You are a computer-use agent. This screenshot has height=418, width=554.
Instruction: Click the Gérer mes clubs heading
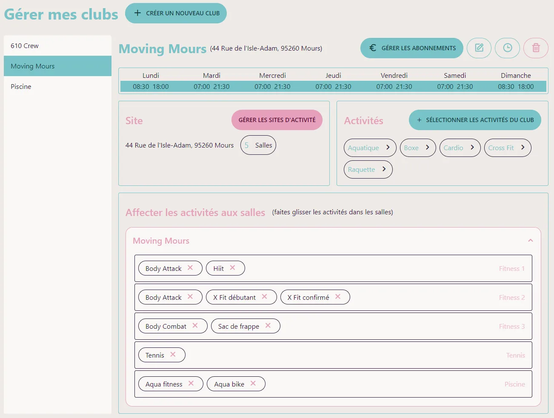point(61,14)
